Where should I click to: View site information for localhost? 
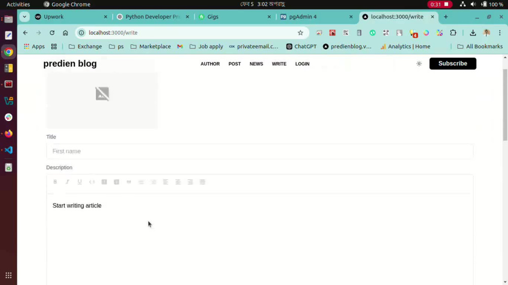coord(81,33)
